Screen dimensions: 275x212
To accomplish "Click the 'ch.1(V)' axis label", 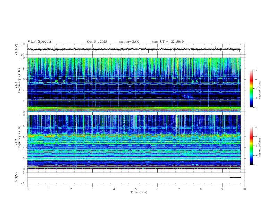I will [x=17, y=49].
